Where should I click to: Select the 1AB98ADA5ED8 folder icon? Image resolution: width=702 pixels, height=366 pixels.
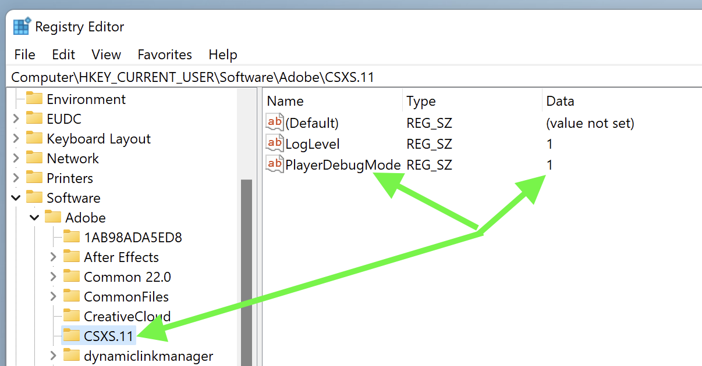point(72,237)
